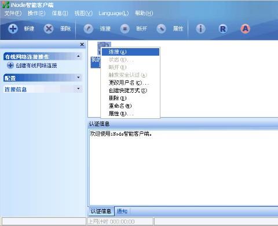Click the 认证信息 panel header
This screenshot has height=226, width=278.
(x=183, y=124)
